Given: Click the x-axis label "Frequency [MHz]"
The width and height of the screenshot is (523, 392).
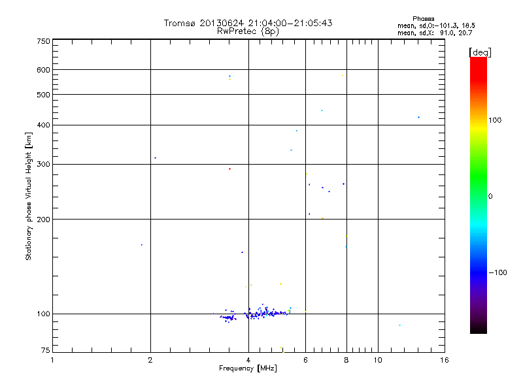Looking at the screenshot, I should [248, 368].
